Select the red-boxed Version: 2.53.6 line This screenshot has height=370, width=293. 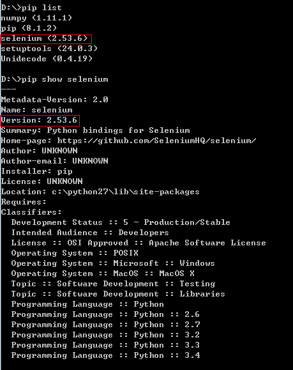40,121
